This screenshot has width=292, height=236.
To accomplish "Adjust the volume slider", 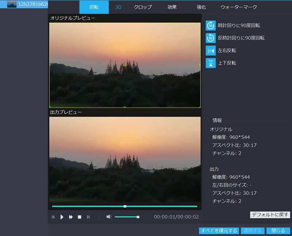I will (126, 217).
